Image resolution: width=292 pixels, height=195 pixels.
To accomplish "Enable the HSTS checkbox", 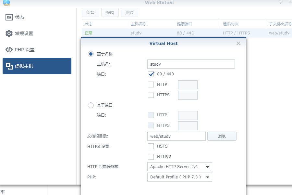I will pos(151,146).
